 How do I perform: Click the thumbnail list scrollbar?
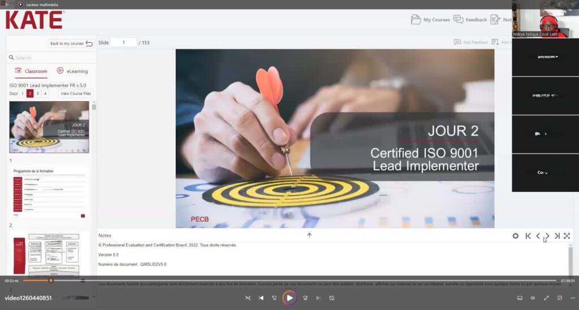tap(94, 107)
